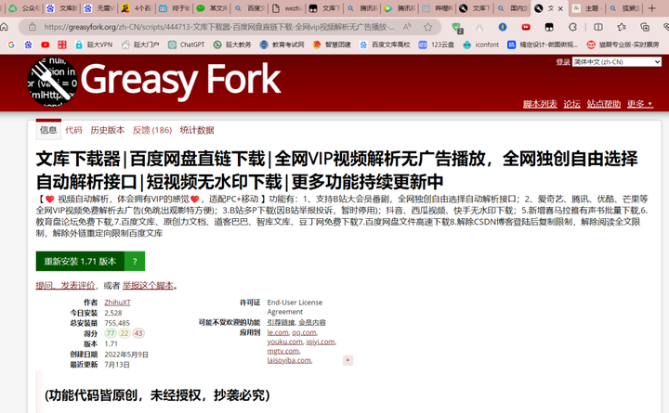Image resolution: width=669 pixels, height=413 pixels.
Task: Click the home button in browser toolbar
Action: coord(5,27)
